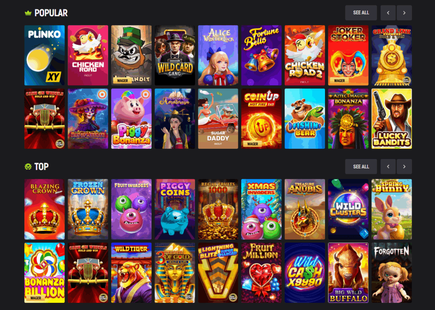Open the Plinko XY game

(x=44, y=56)
